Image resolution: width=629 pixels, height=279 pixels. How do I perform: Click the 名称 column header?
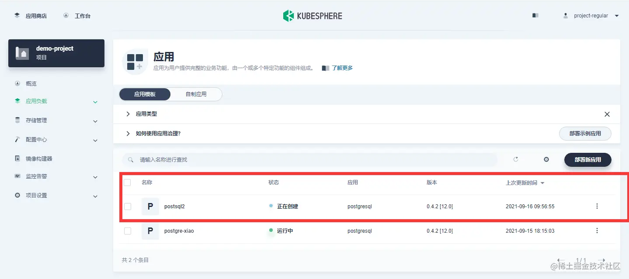click(x=147, y=183)
